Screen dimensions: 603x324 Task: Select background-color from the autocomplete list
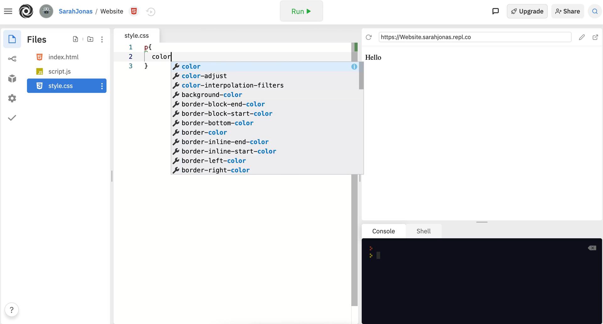tap(212, 94)
